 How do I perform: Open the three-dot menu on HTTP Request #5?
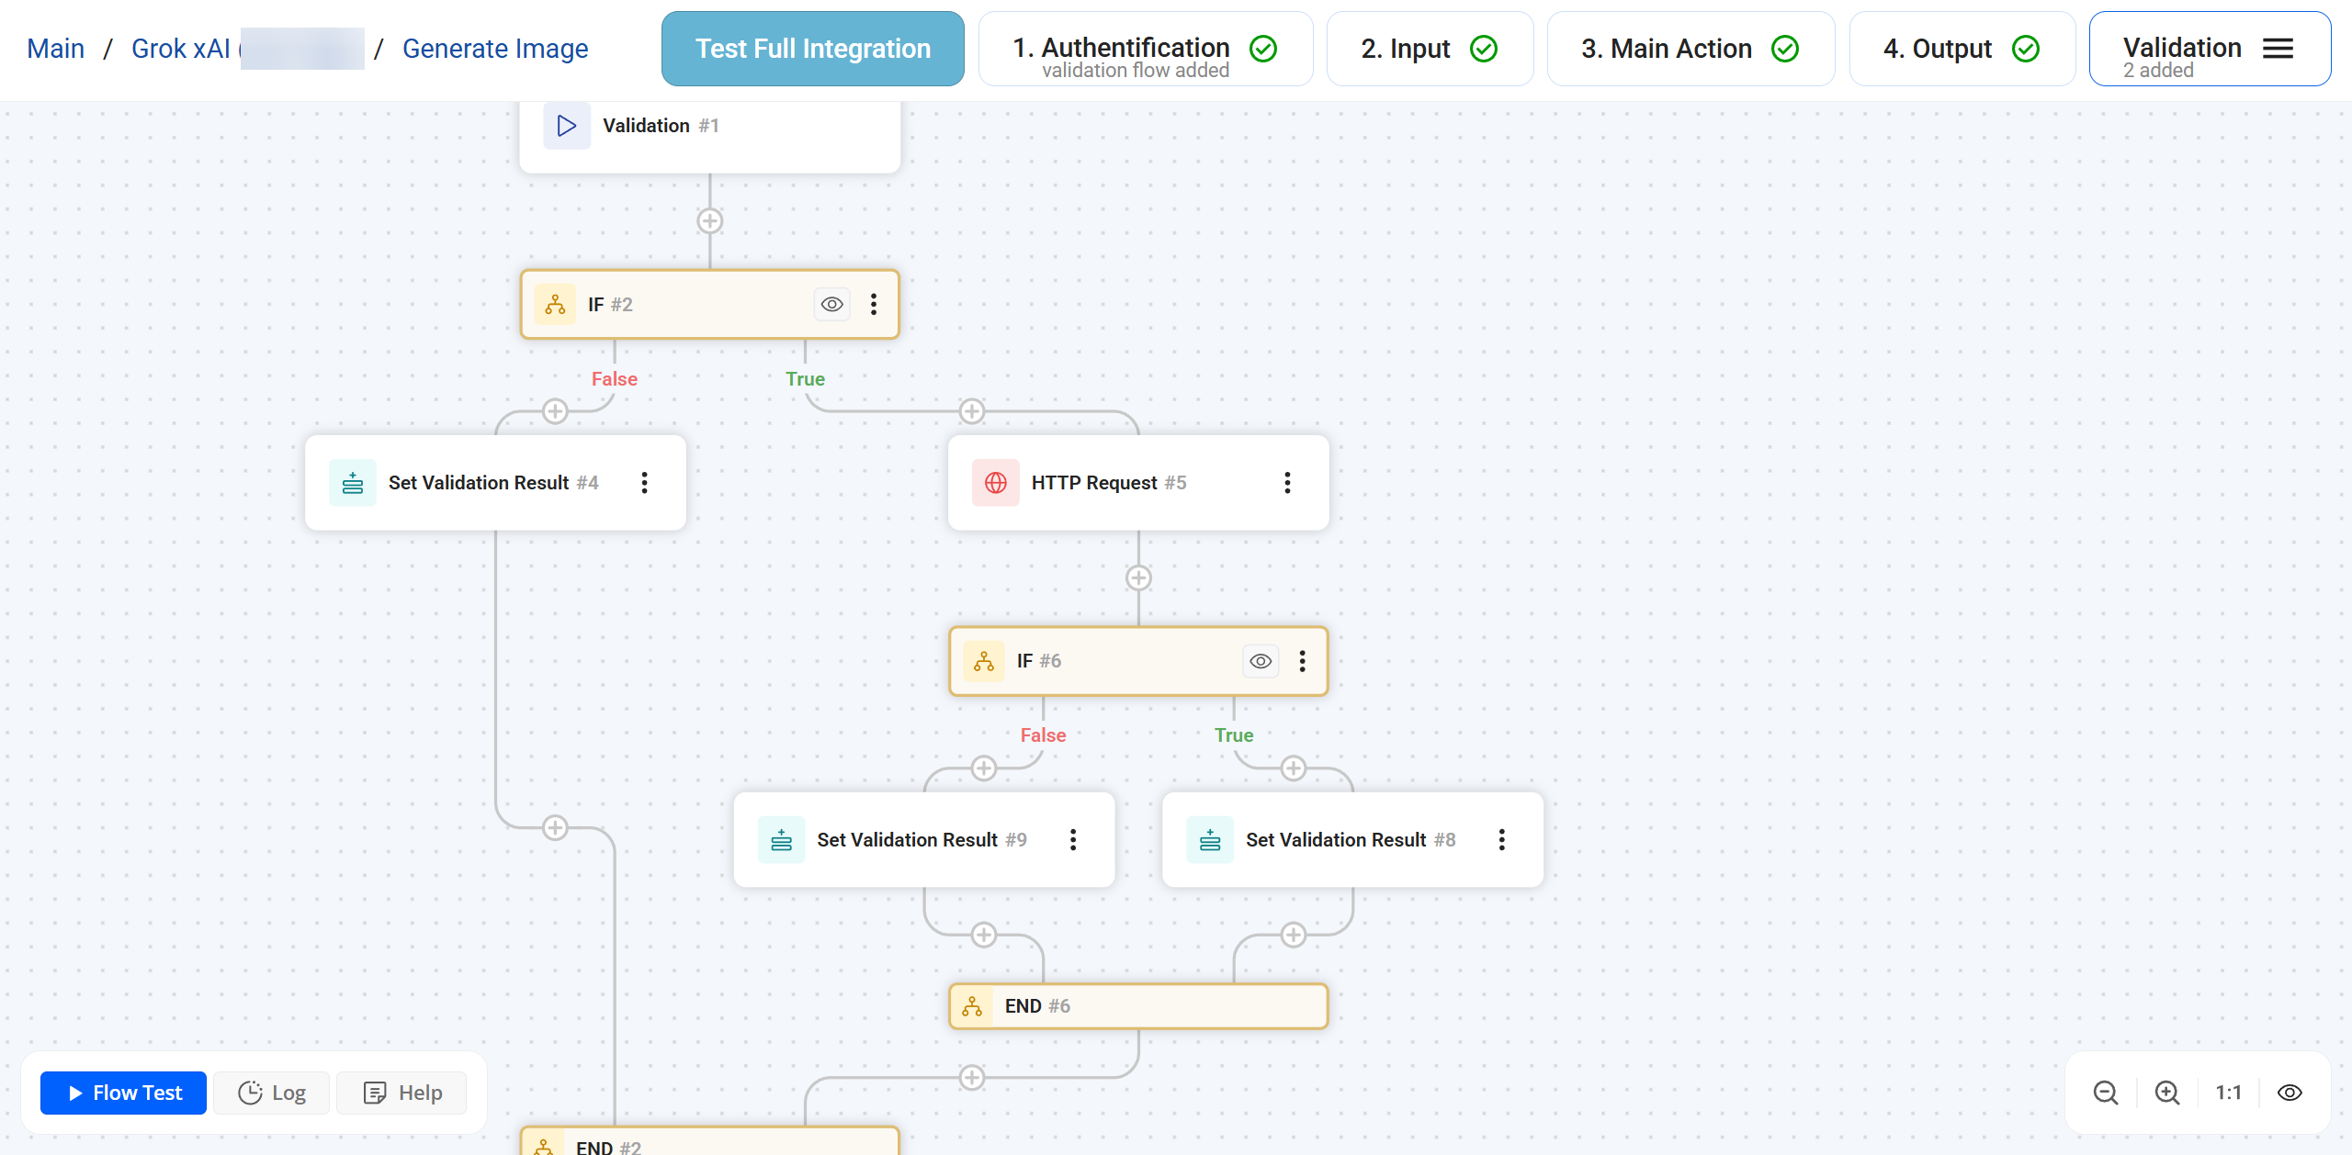[1286, 482]
